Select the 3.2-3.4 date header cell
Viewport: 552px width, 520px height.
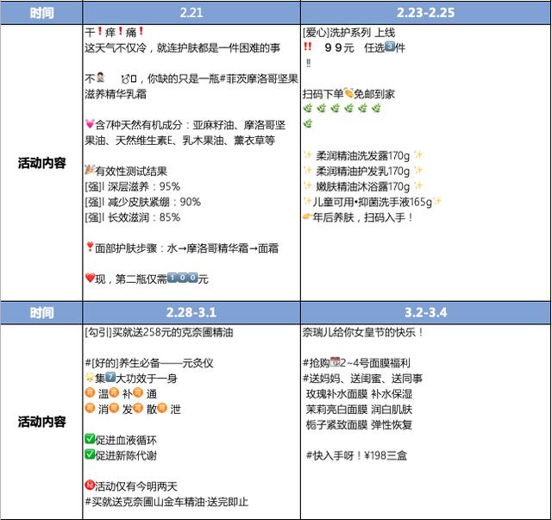click(425, 313)
